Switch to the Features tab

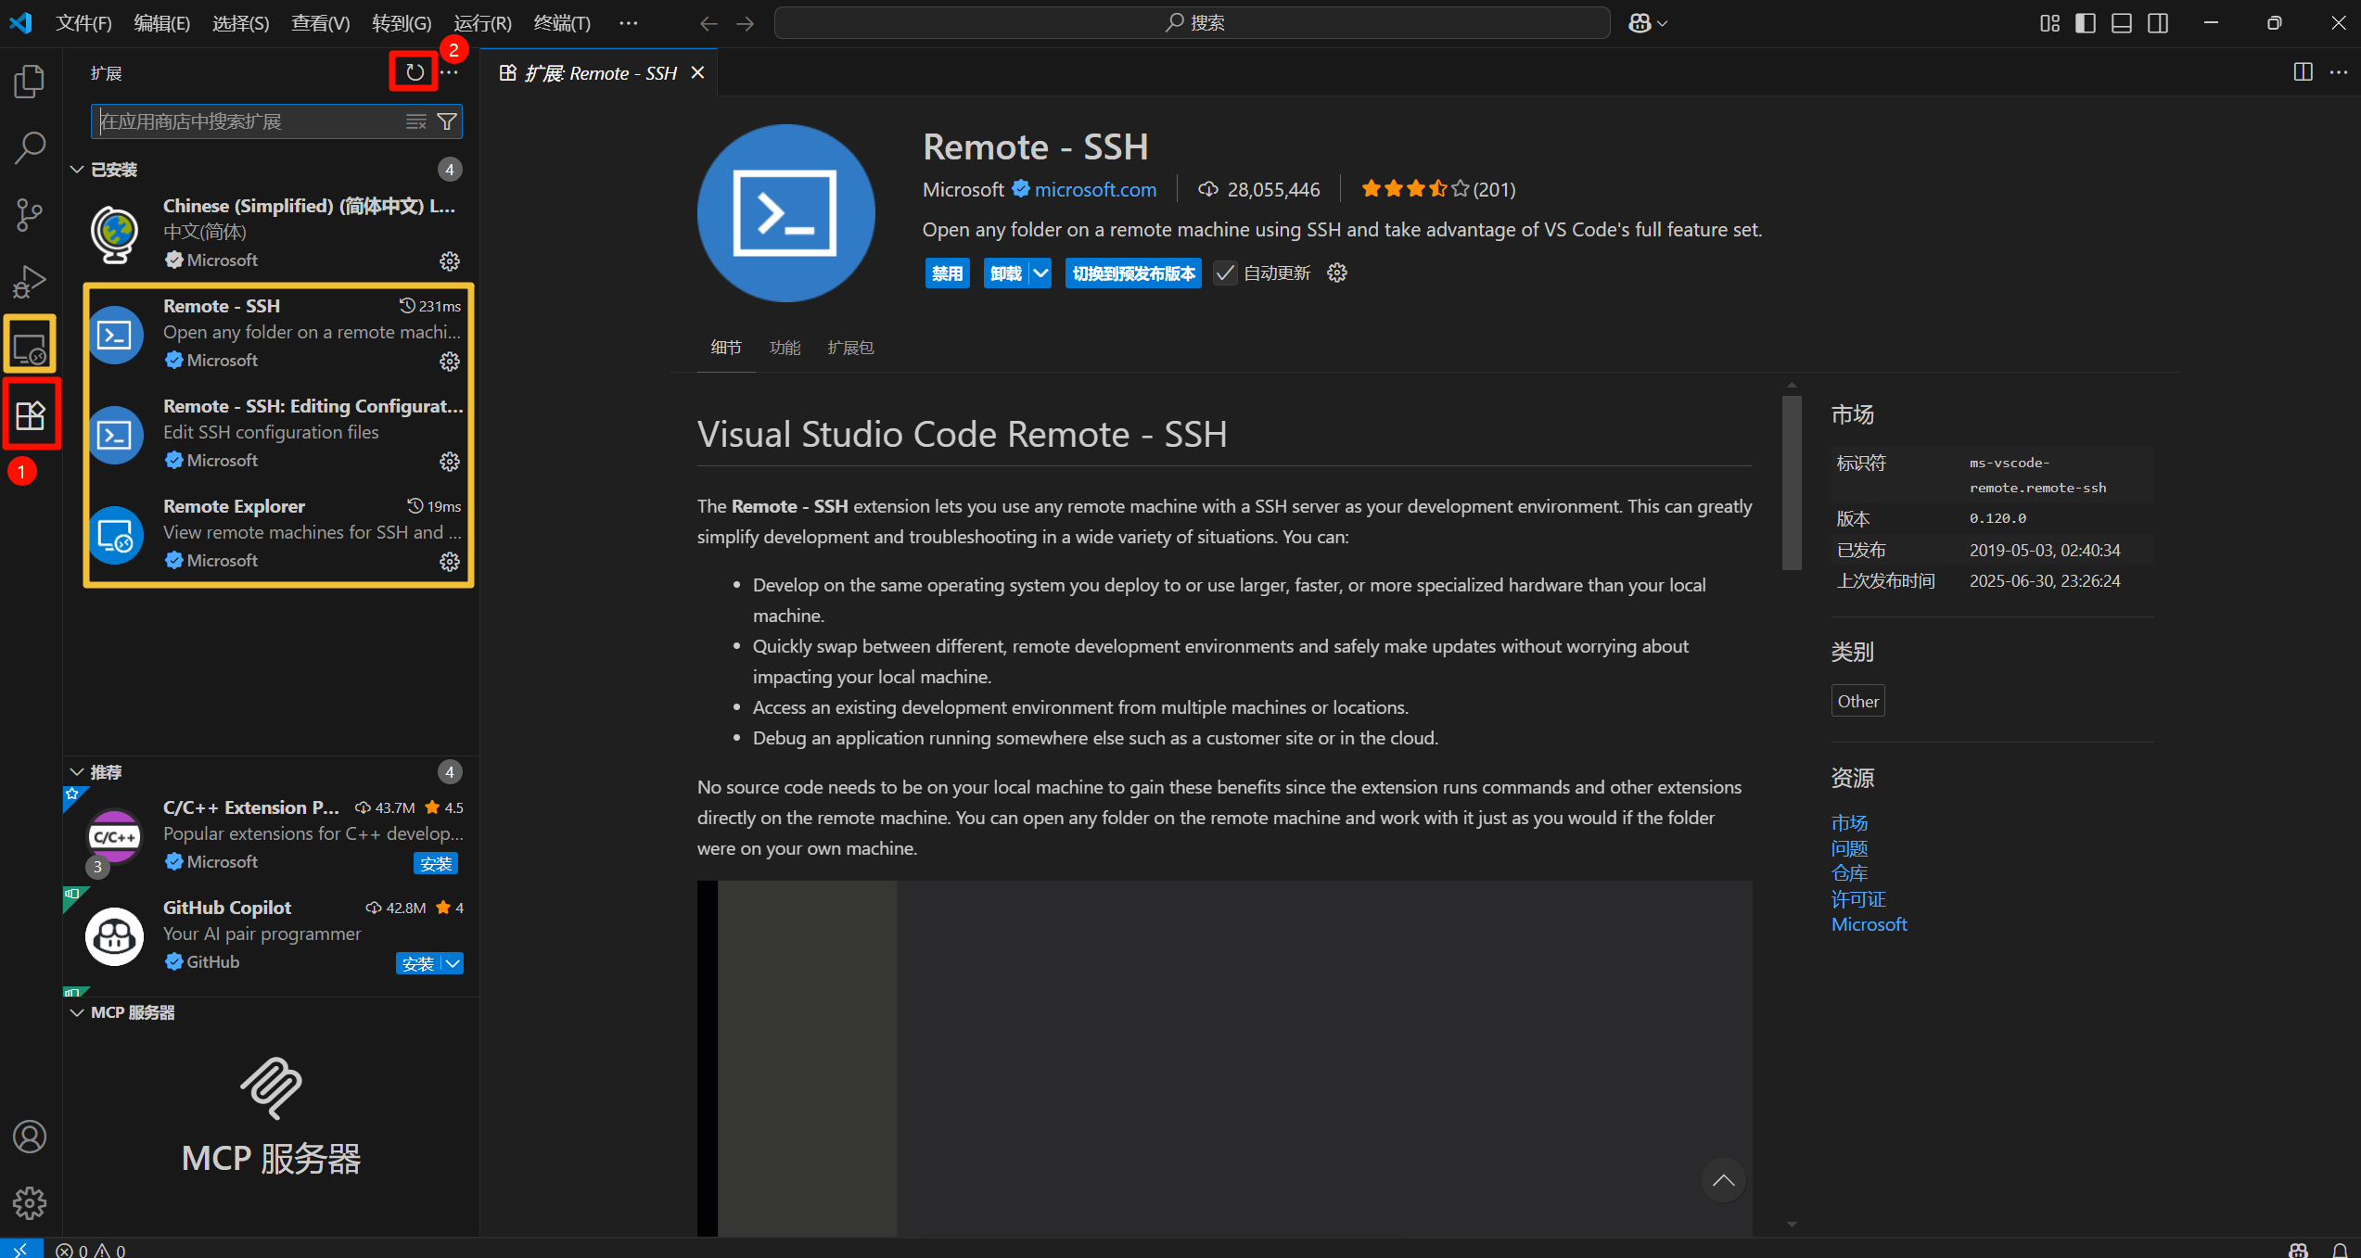[x=785, y=348]
